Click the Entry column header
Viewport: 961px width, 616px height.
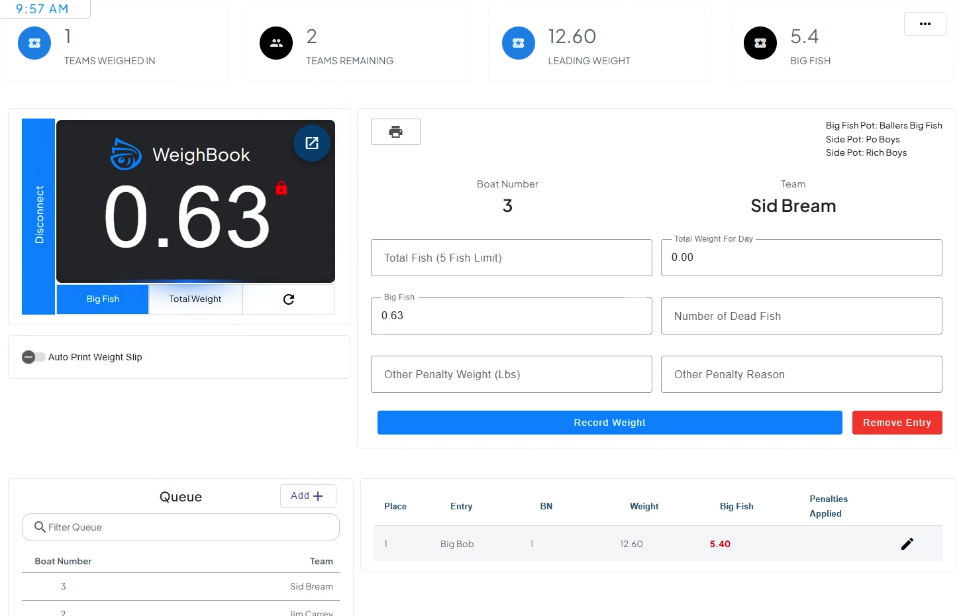tap(462, 506)
